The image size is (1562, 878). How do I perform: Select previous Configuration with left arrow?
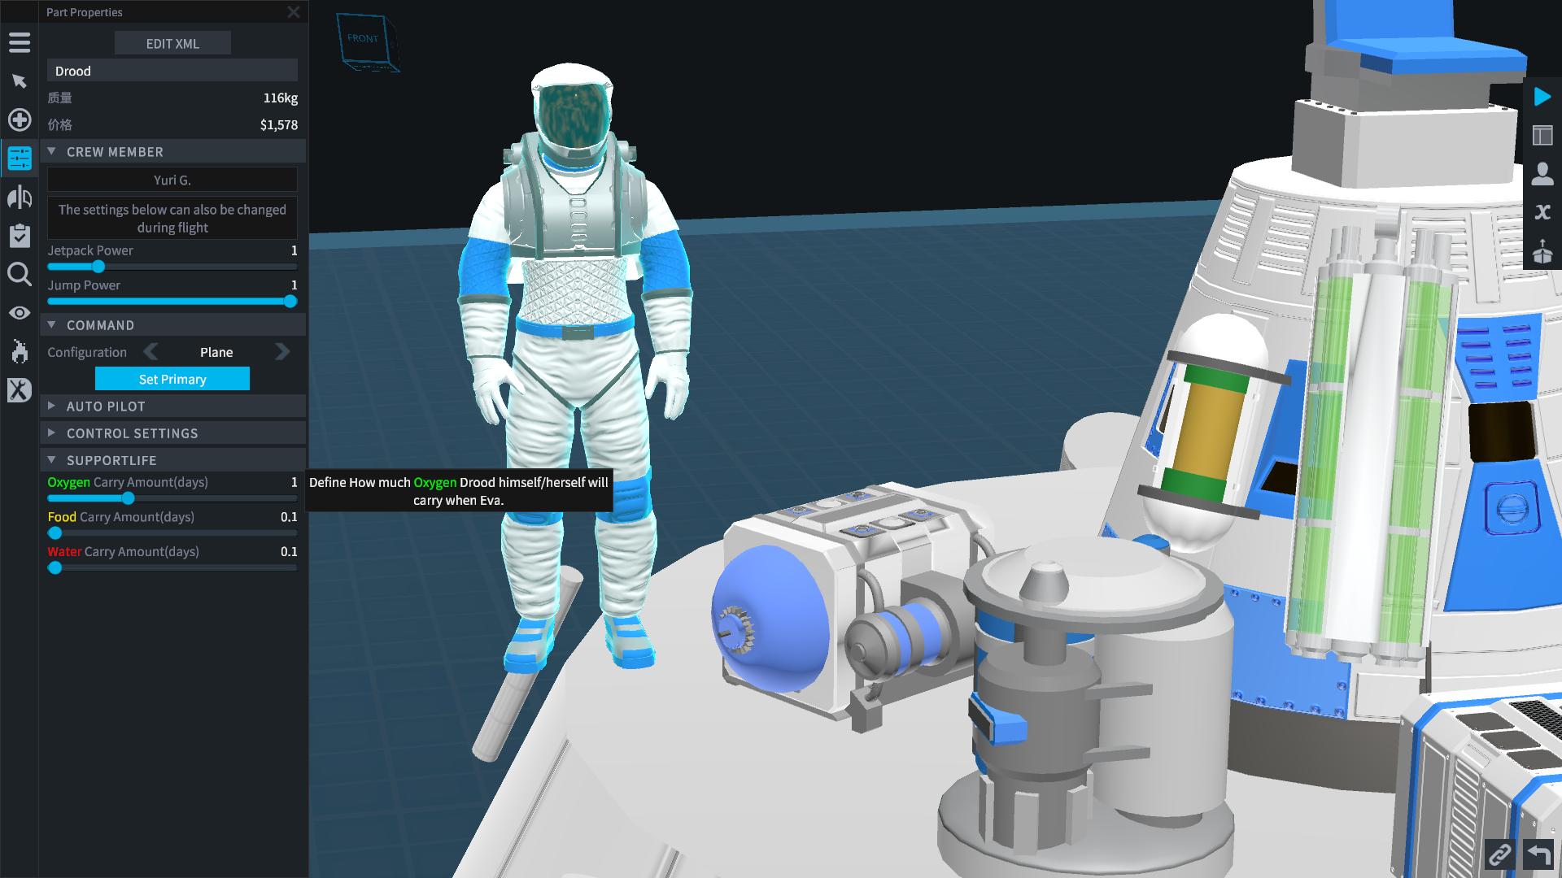click(151, 352)
